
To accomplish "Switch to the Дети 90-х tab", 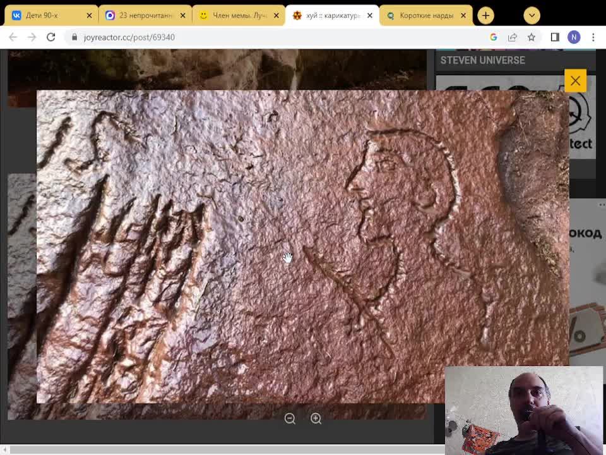I will 50,15.
